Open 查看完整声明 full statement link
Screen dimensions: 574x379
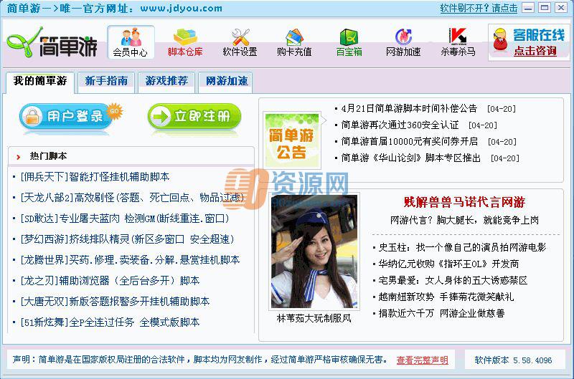422,360
